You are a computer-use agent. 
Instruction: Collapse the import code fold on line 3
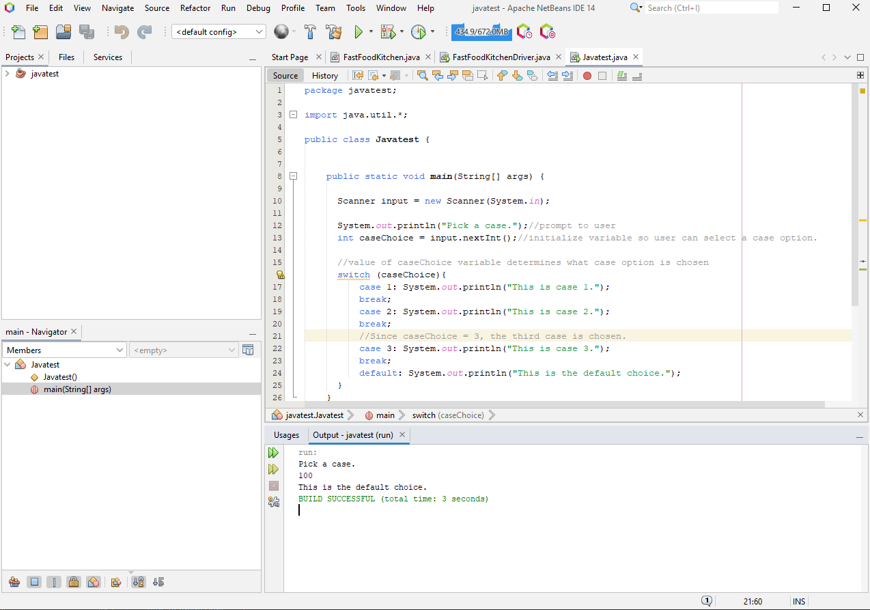point(293,115)
